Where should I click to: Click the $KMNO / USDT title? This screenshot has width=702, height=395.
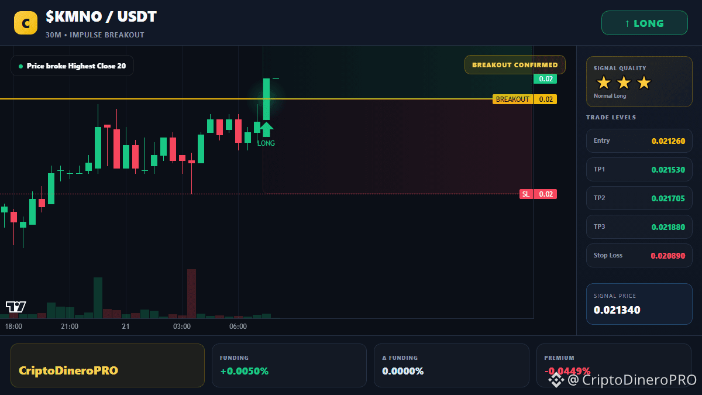[x=101, y=17]
